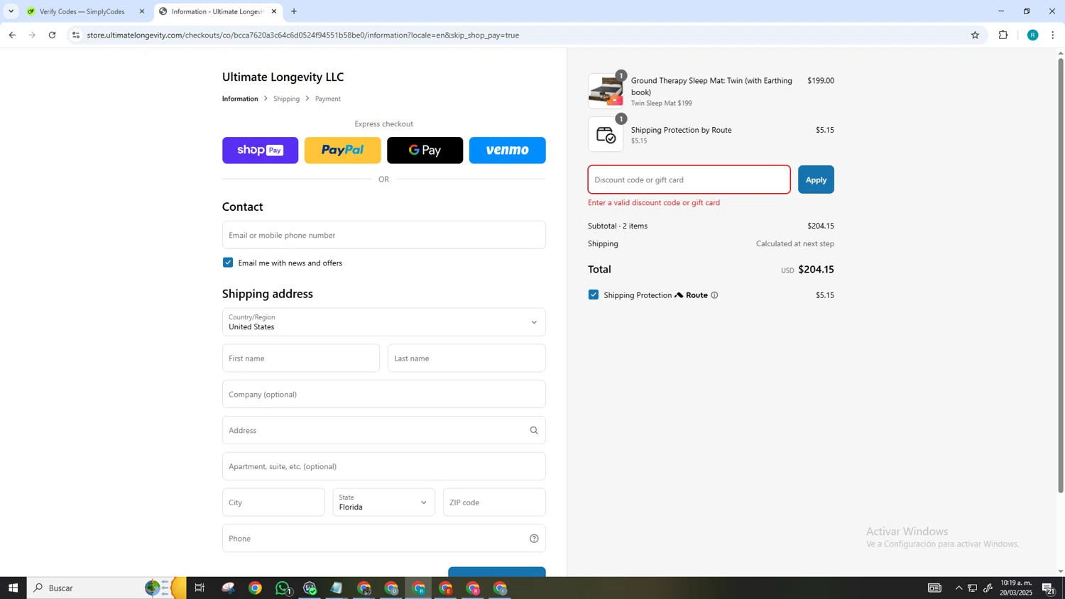
Task: Uncheck the Shipping Protection Route checkbox
Action: 594,295
